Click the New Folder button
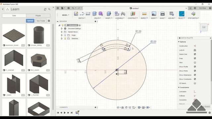 point(41,21)
